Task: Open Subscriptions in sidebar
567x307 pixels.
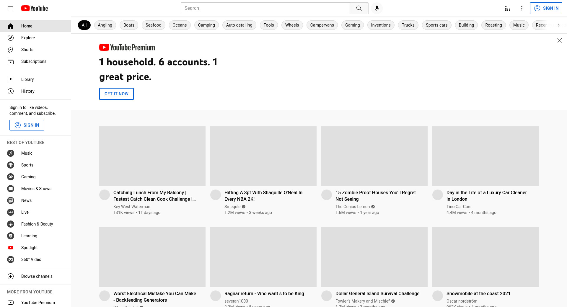Action: click(x=35, y=61)
